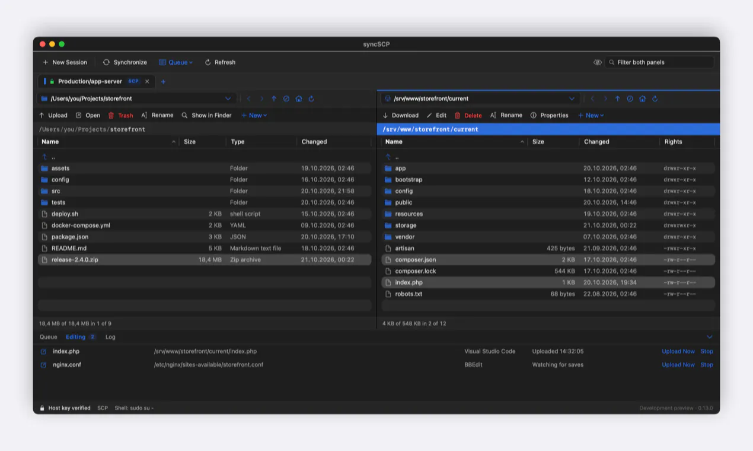Go to remote home directory
Viewport: 753px width, 451px height.
pyautogui.click(x=642, y=99)
